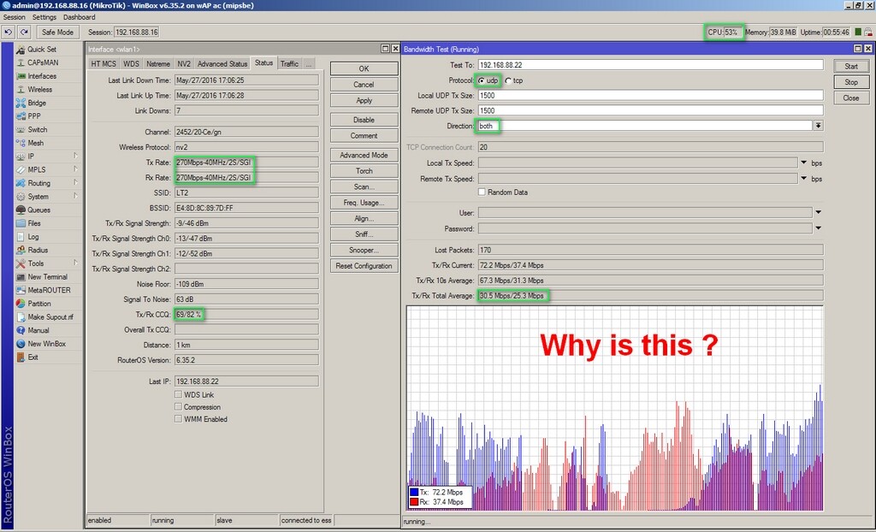Click OK in the Interface wlan1 window
The image size is (876, 532).
pyautogui.click(x=364, y=68)
